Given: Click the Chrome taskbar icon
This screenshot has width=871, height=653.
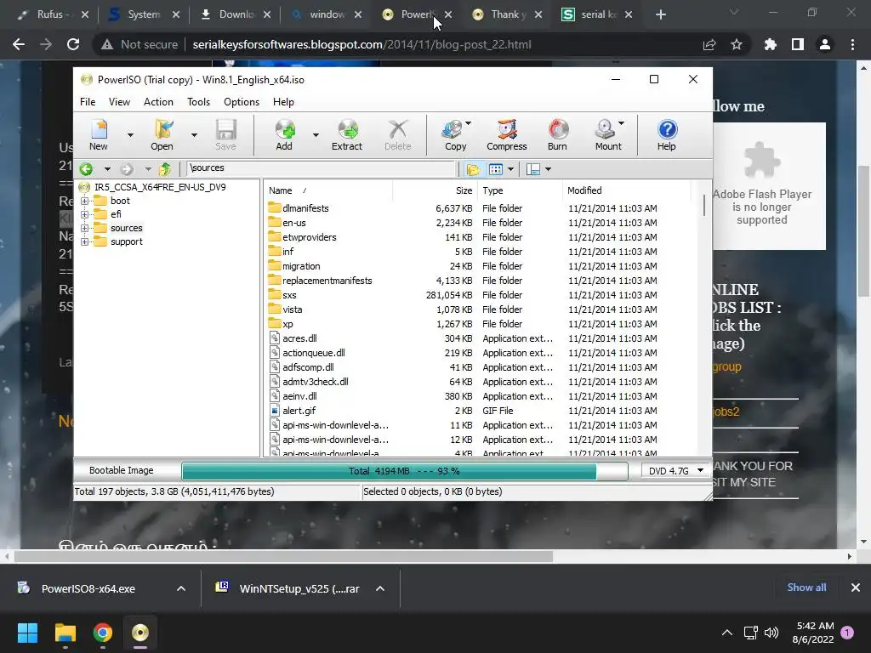Looking at the screenshot, I should click(103, 633).
